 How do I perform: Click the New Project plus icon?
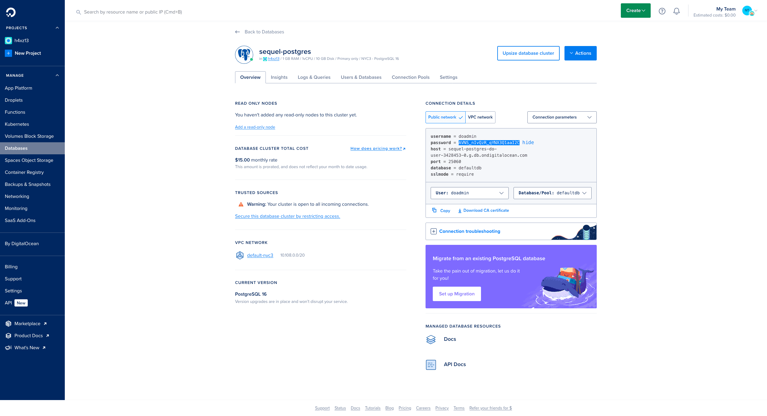tap(8, 53)
